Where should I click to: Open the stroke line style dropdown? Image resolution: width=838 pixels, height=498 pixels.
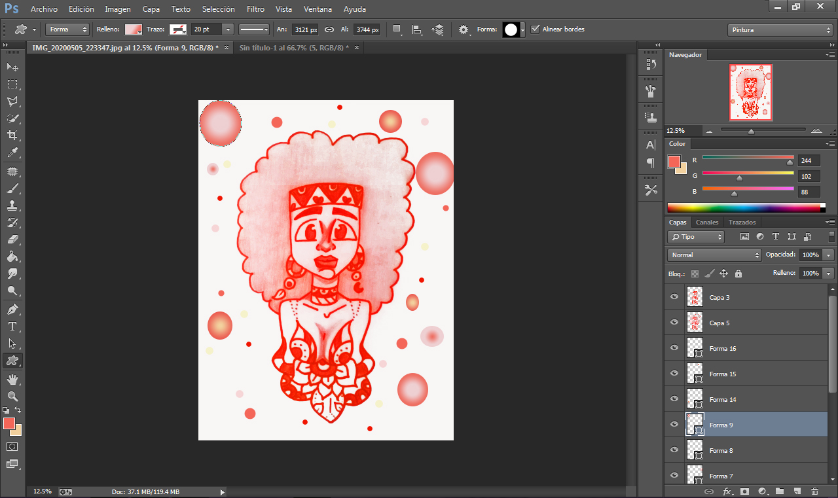tap(254, 29)
